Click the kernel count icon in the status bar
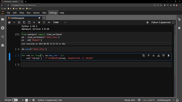 pyautogui.click(x=34, y=100)
